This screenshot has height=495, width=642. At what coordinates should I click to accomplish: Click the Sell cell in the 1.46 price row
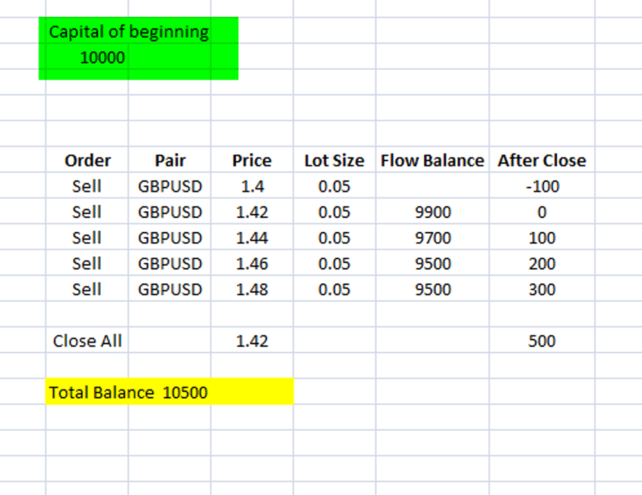click(87, 263)
